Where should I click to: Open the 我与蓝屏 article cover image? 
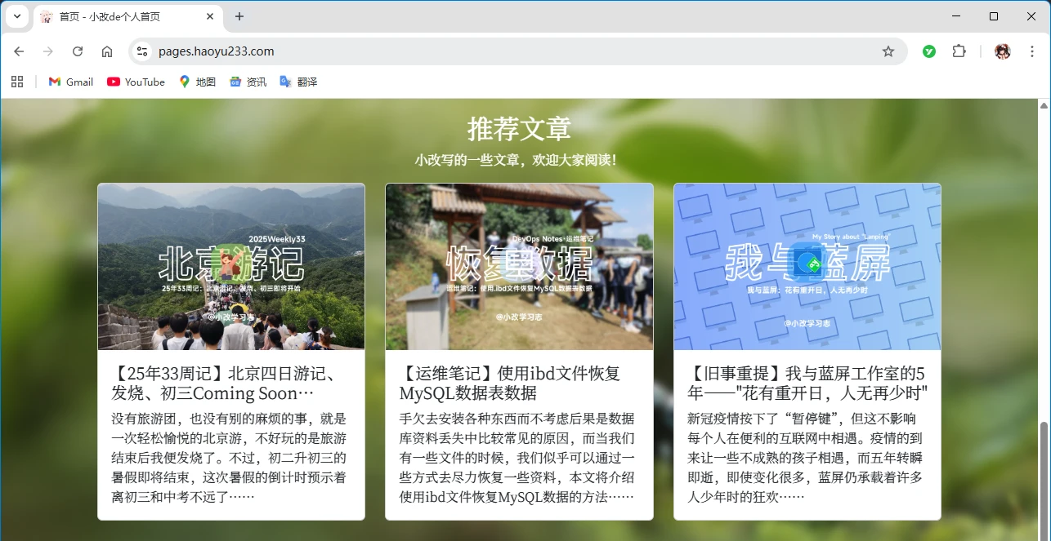tap(807, 267)
